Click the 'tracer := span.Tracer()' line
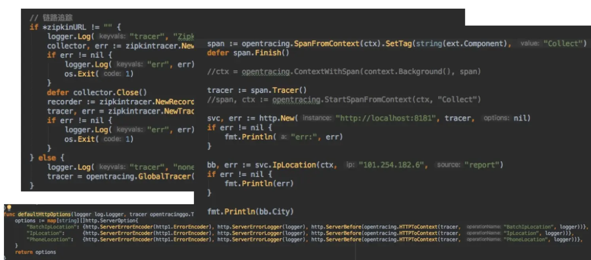The image size is (591, 260). click(257, 90)
